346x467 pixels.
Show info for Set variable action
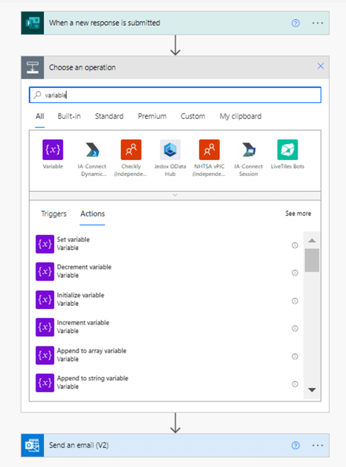click(295, 245)
